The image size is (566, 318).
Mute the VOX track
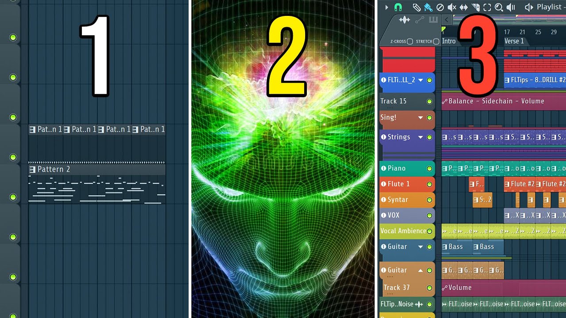tap(429, 215)
